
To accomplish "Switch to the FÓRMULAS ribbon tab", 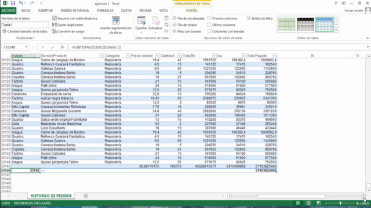I will pos(105,10).
